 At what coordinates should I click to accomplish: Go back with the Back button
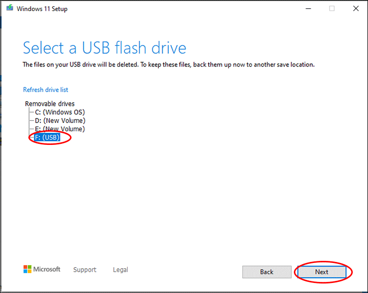(267, 272)
